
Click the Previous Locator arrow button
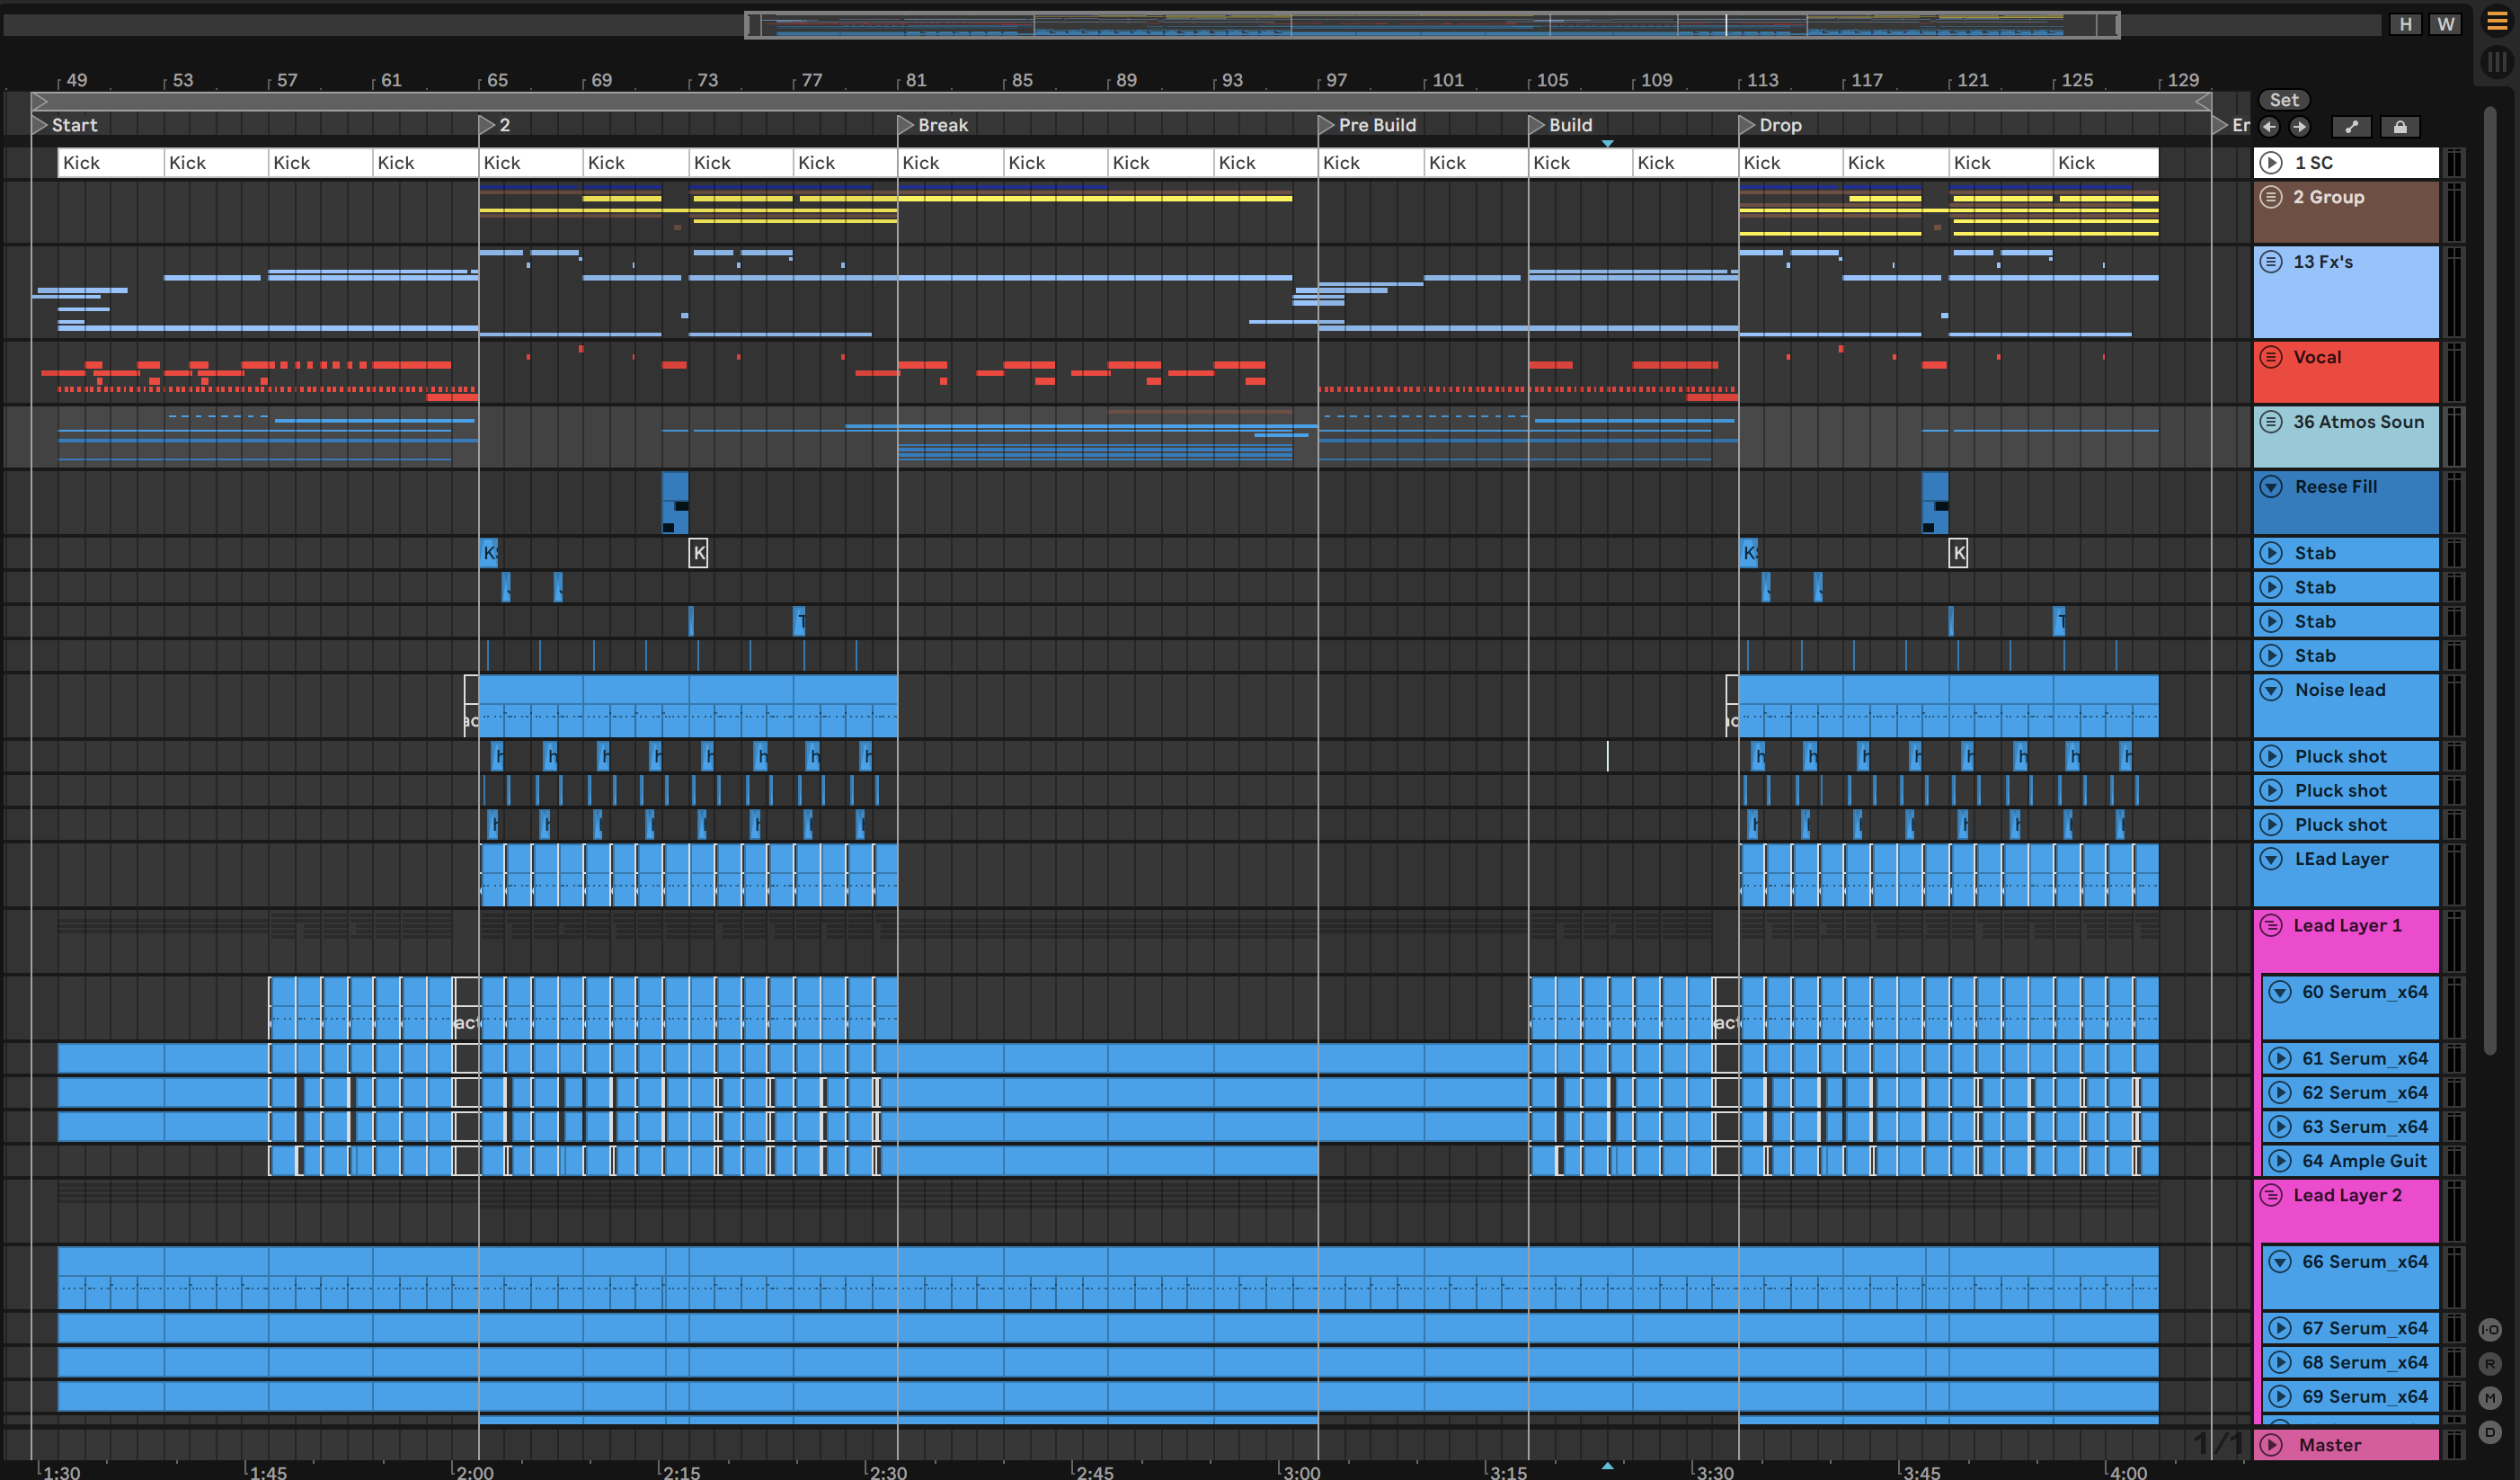[x=2269, y=126]
